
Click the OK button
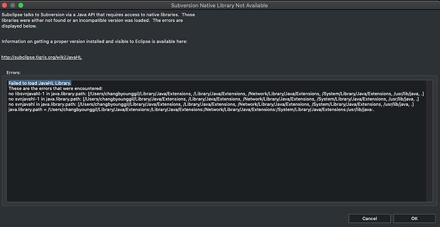[414, 219]
